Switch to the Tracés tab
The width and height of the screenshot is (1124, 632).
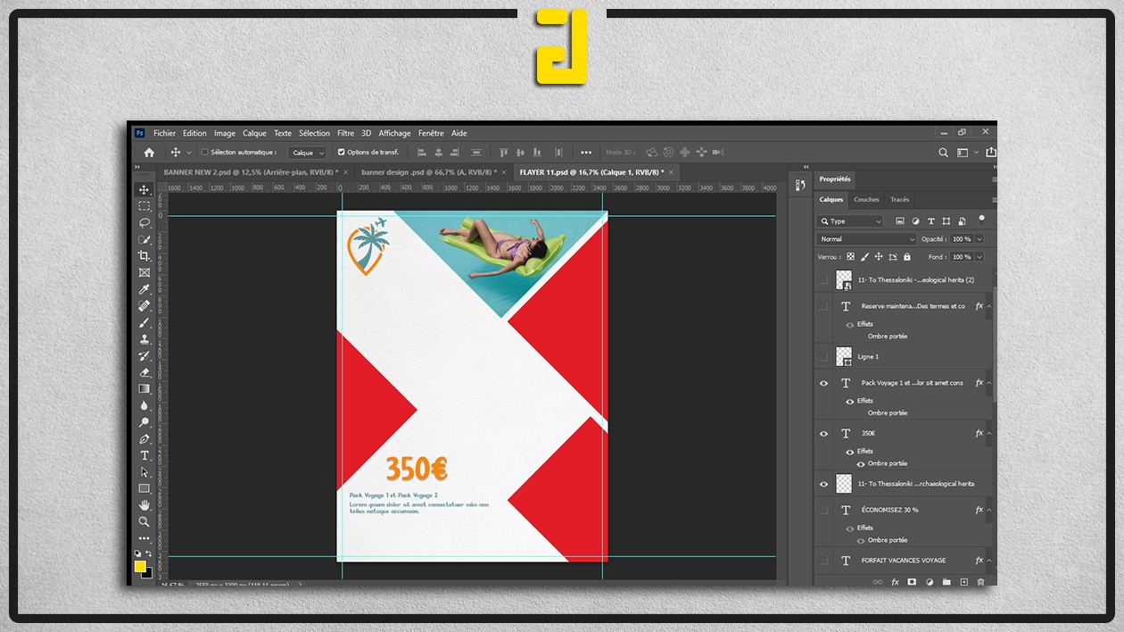(900, 200)
